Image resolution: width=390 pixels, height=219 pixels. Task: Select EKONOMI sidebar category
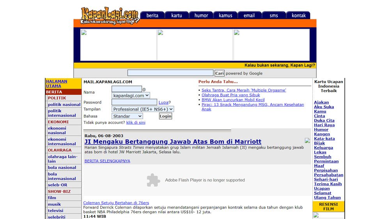(x=58, y=122)
